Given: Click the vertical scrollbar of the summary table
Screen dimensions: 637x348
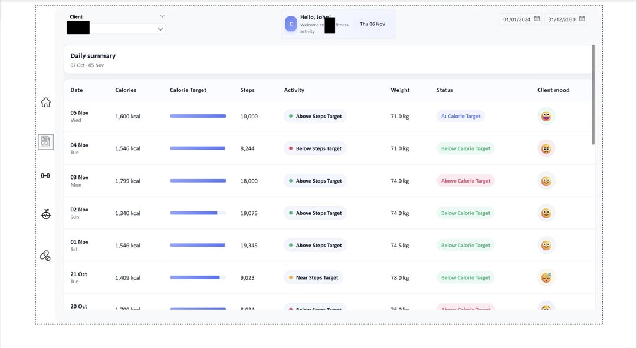Looking at the screenshot, I should (x=593, y=94).
